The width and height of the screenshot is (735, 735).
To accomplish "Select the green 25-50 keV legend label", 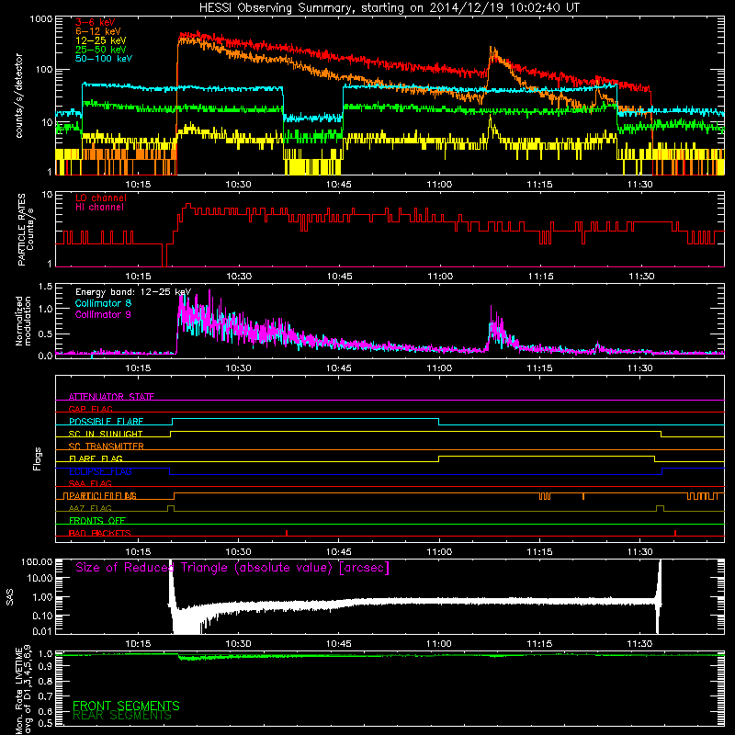I will (101, 50).
